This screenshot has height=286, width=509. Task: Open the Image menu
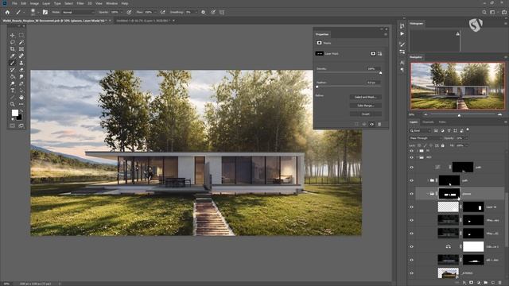pyautogui.click(x=34, y=3)
